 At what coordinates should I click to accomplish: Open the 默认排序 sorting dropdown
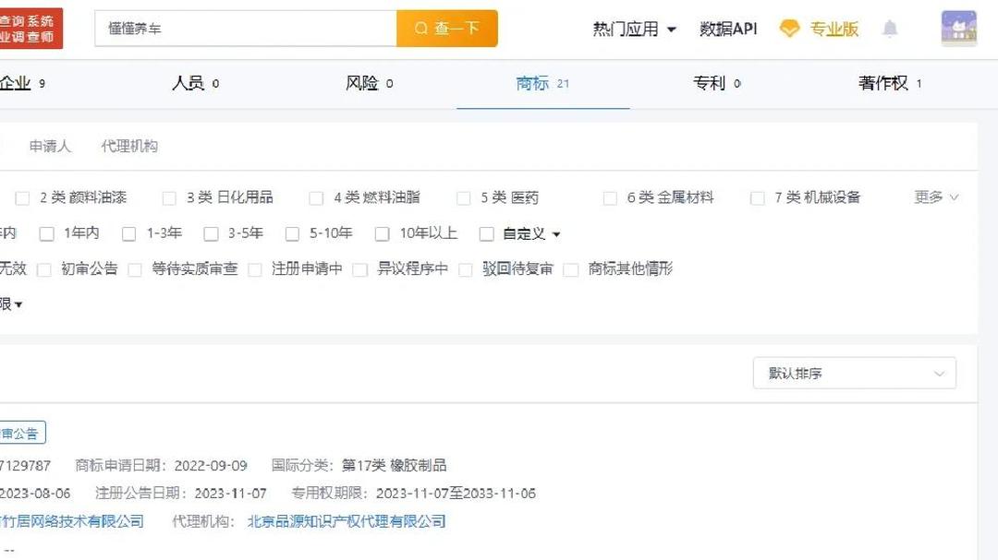pos(853,373)
